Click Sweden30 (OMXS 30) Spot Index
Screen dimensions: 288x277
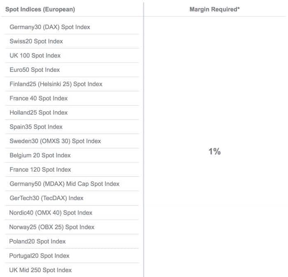click(x=55, y=141)
